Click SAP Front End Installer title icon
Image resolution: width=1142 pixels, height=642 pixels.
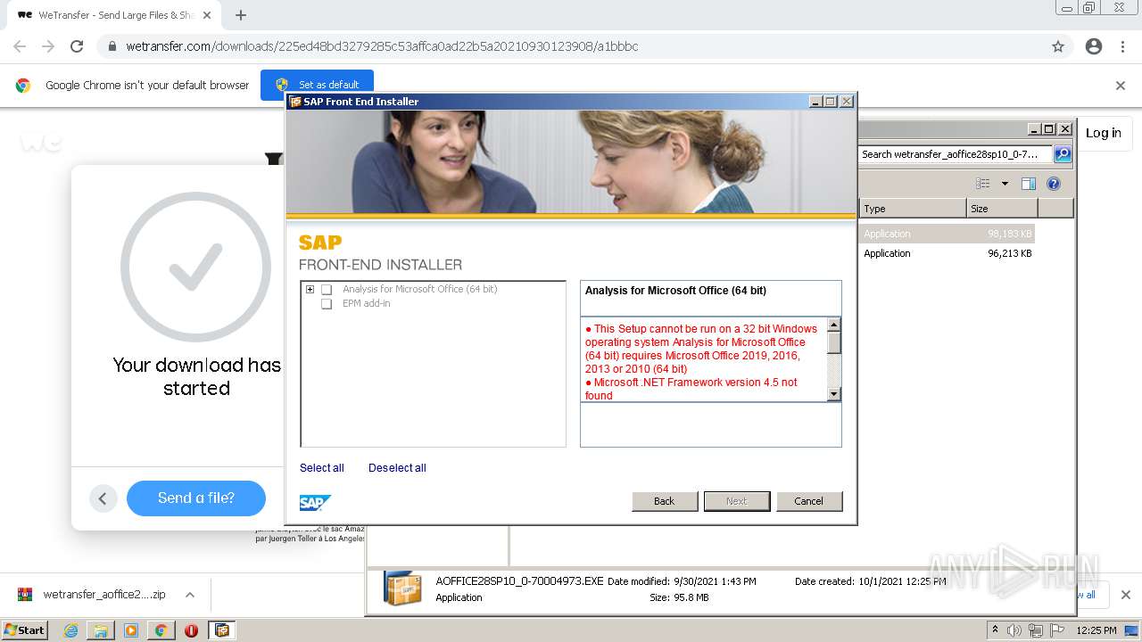pyautogui.click(x=295, y=102)
